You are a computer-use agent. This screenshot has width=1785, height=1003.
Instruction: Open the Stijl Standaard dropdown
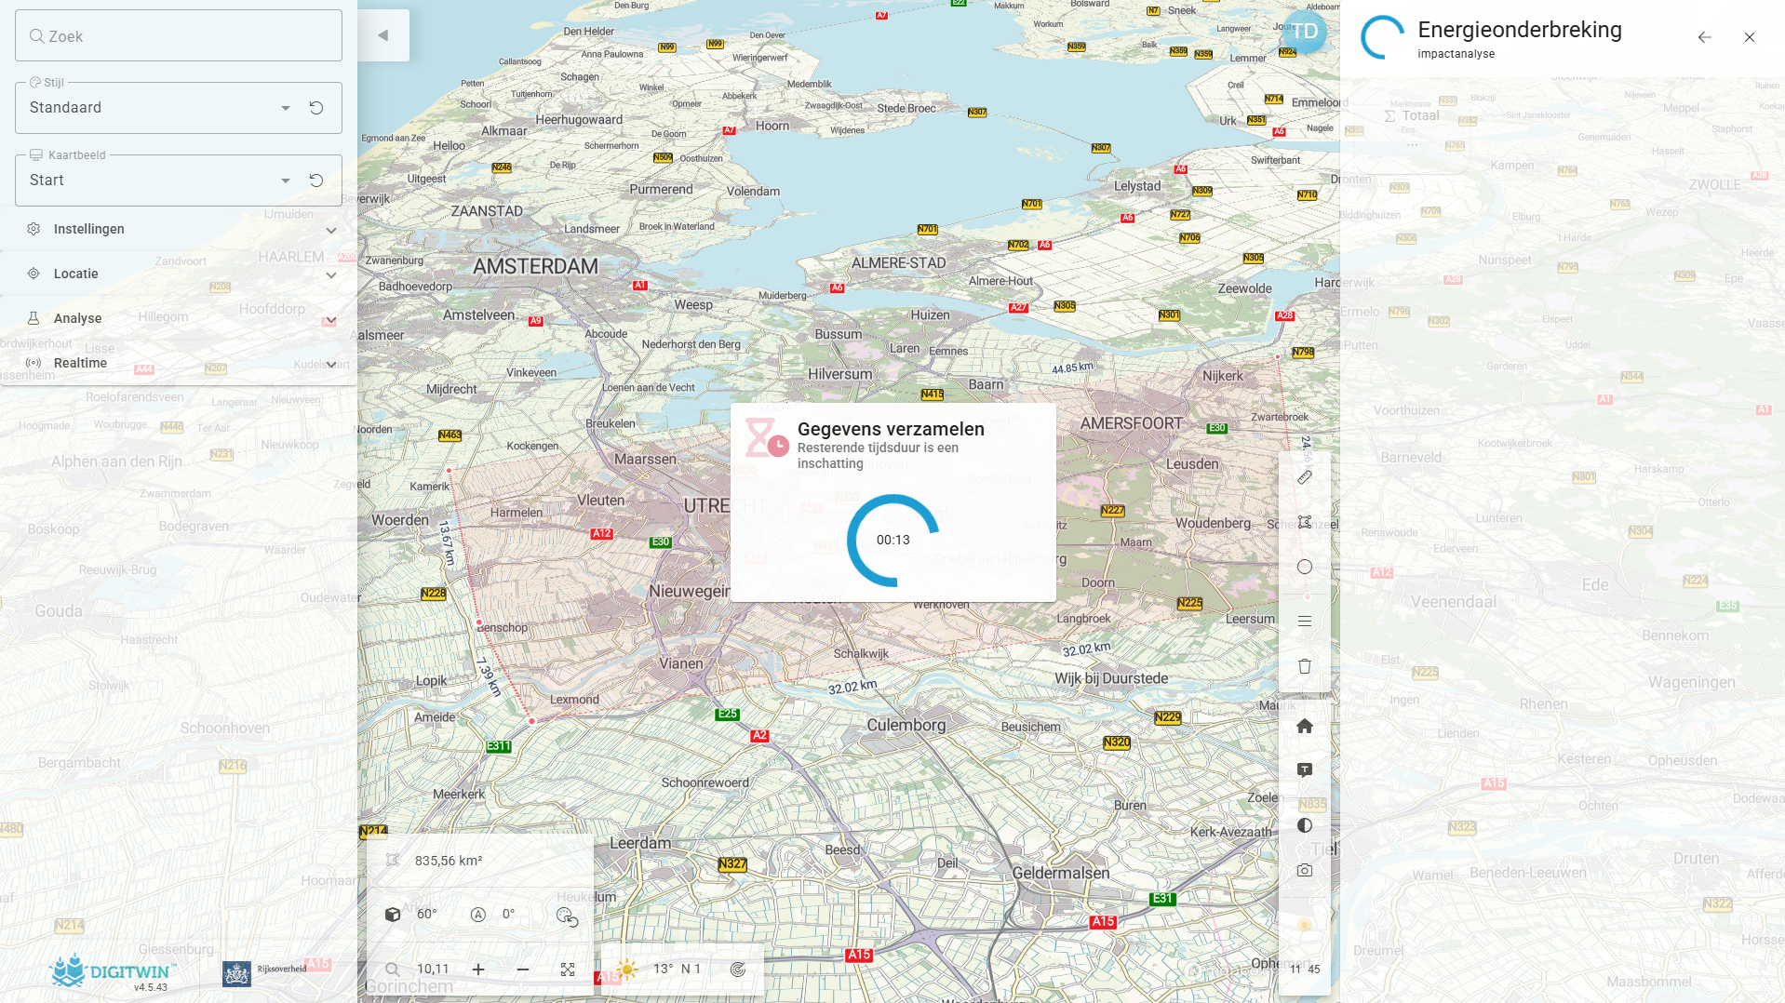tap(286, 108)
